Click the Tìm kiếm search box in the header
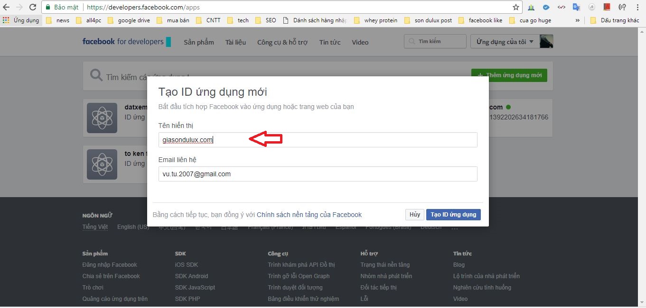The width and height of the screenshot is (646, 308). pyautogui.click(x=435, y=41)
